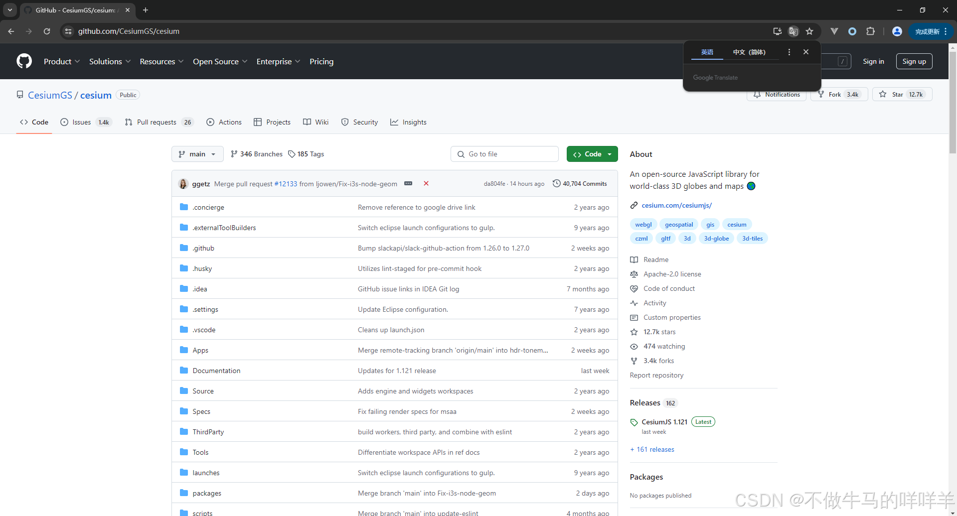957x516 pixels.
Task: Bookmark page with the star icon
Action: [x=809, y=31]
